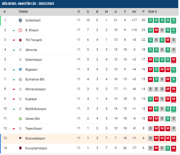180x155 pixels.
Task: Click the Kuruçeşmespor club crest
Action: (x=20, y=148)
